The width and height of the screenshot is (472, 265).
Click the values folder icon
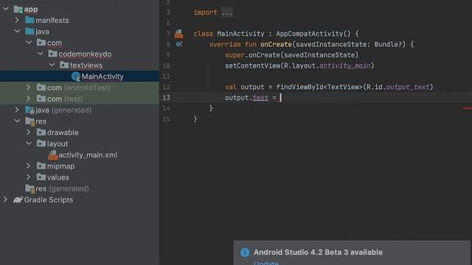[41, 177]
